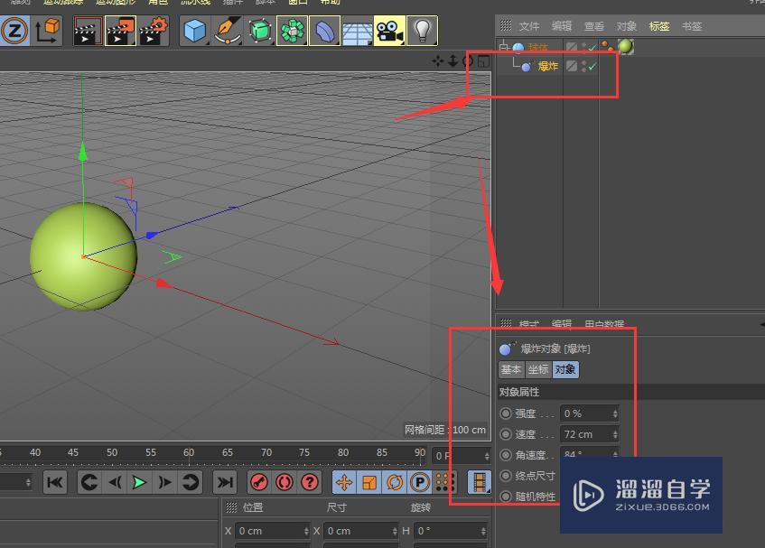Click the viewport orbit rotate icon
This screenshot has height=548, width=765.
(x=468, y=61)
